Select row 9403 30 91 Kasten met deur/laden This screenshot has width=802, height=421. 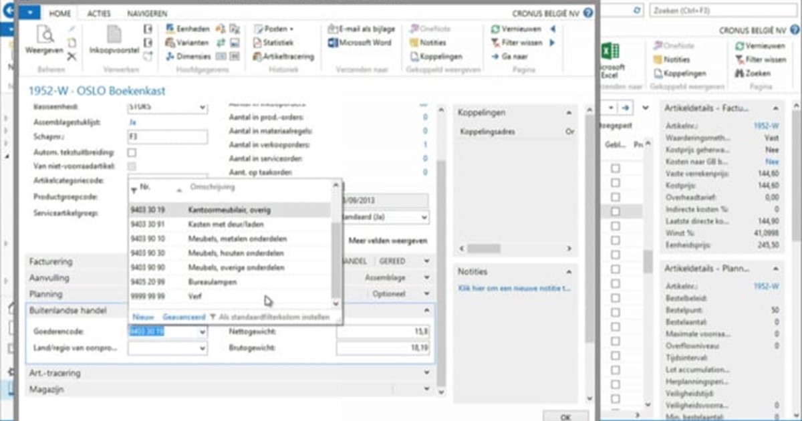(x=230, y=225)
